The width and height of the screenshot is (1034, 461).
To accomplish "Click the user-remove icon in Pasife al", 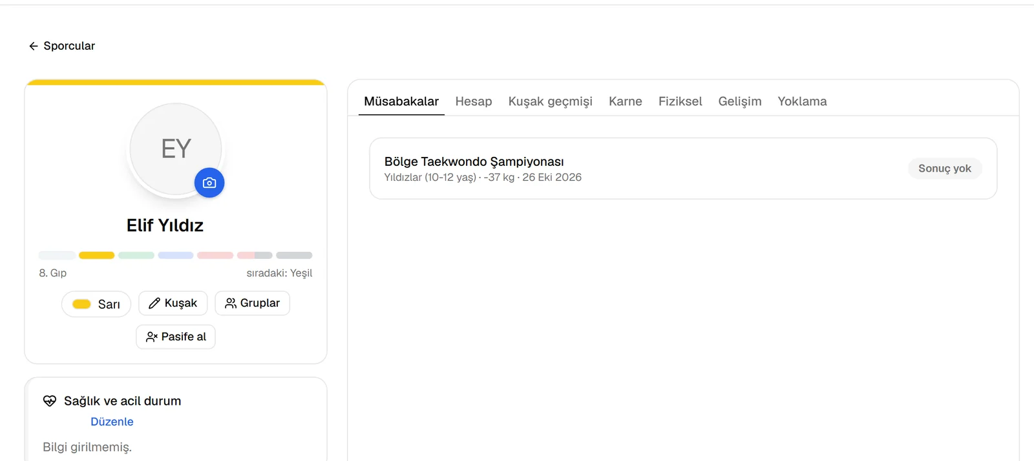I will click(151, 337).
